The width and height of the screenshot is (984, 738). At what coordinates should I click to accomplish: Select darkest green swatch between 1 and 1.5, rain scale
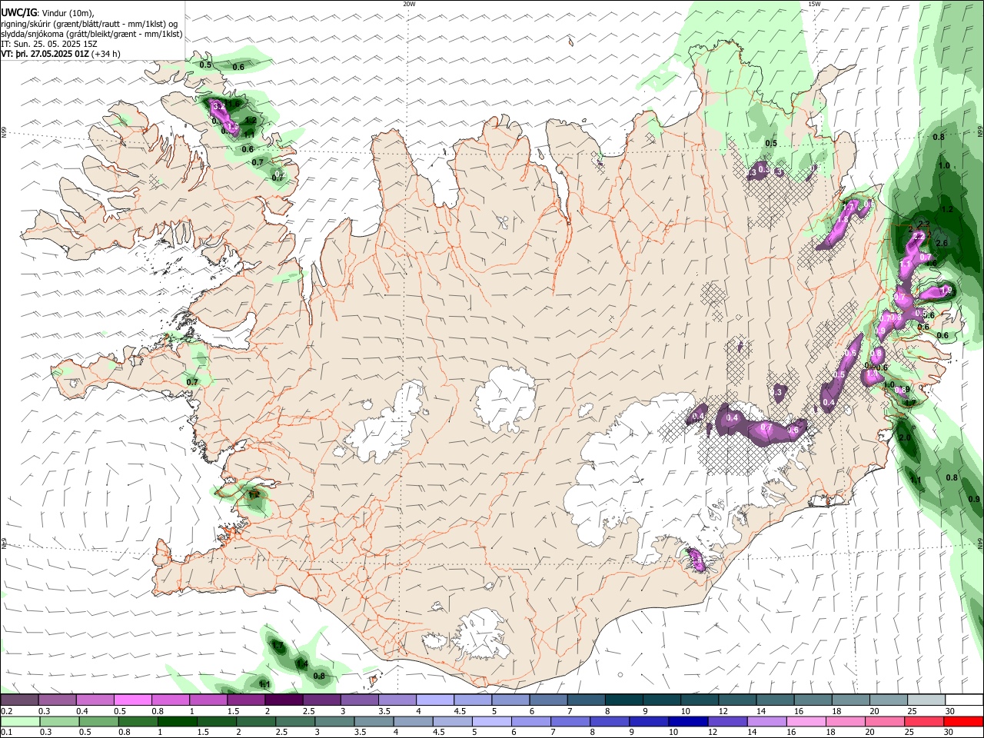(177, 722)
